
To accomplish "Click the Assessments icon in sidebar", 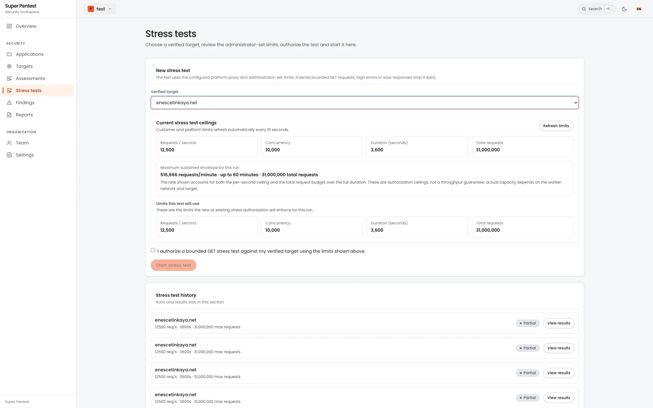I will [x=9, y=78].
